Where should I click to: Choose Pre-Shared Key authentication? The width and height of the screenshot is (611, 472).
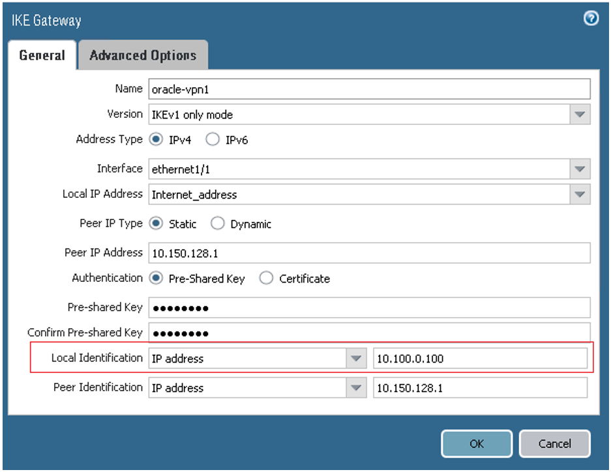coord(155,278)
